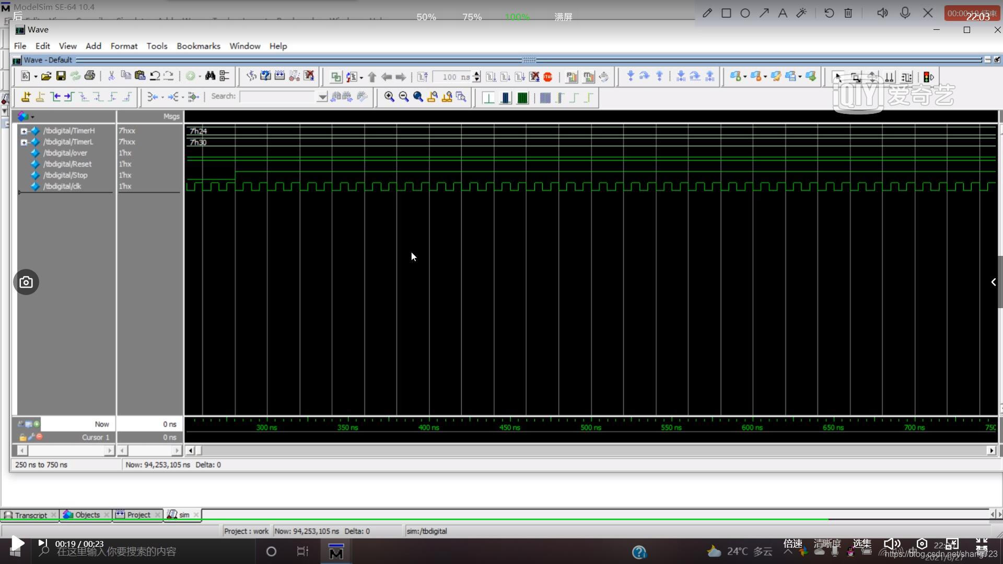
Task: Open the Tools menu
Action: tap(157, 46)
